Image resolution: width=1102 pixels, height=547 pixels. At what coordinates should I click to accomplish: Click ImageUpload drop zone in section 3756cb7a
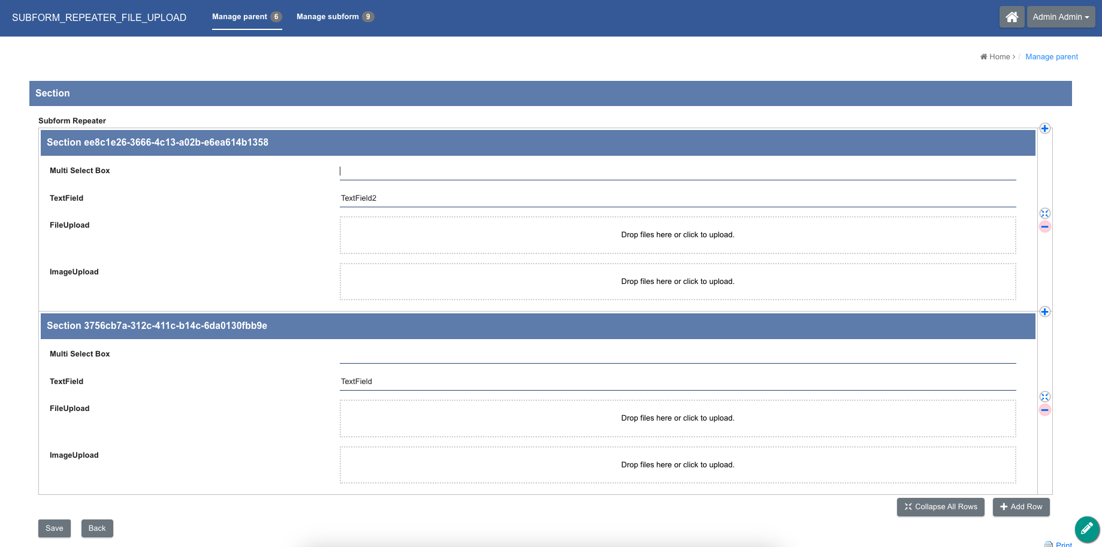[678, 465]
